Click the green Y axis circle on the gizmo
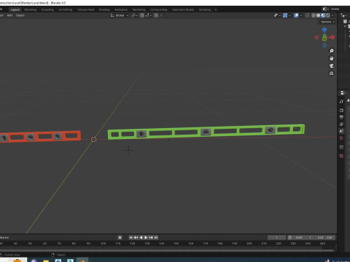Viewport: 350px width, 262px height. (x=324, y=39)
